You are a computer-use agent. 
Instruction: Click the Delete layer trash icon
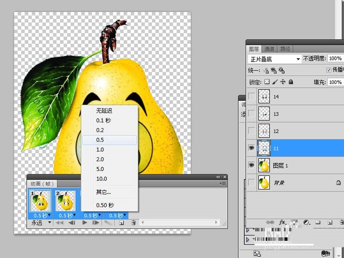(341, 222)
